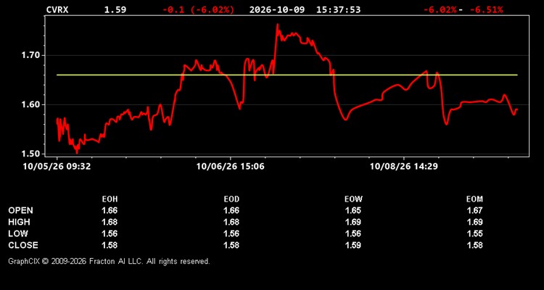
Task: Click the CVRX ticker symbol
Action: [57, 9]
